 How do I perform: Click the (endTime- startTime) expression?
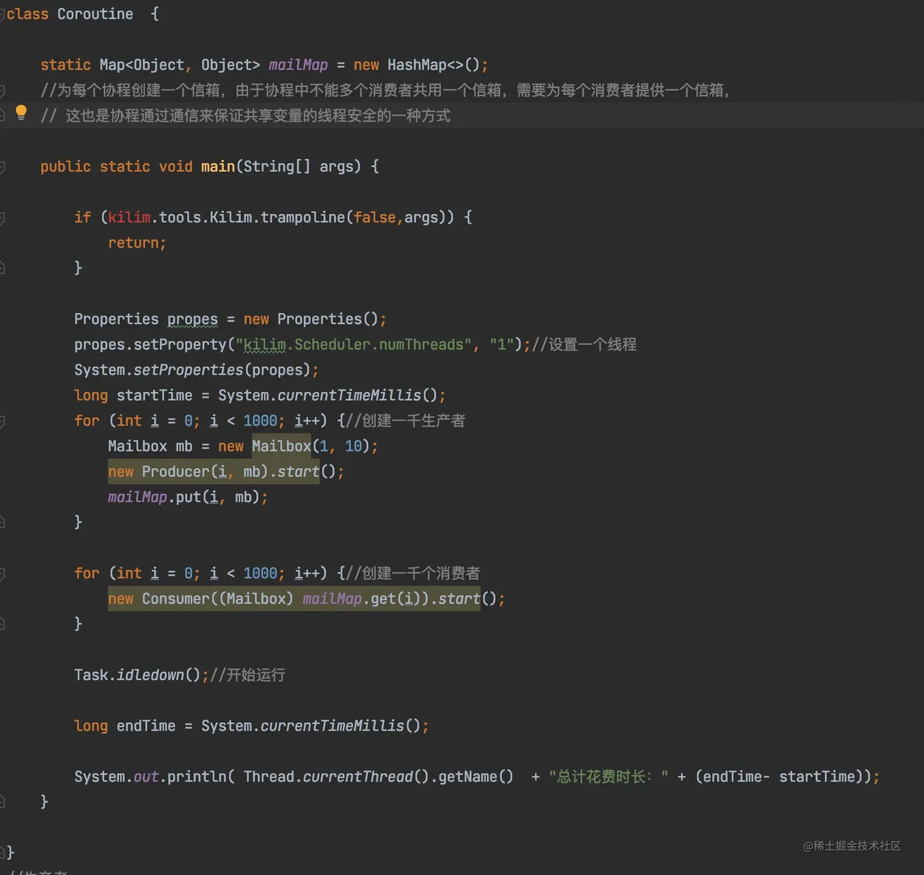(779, 777)
